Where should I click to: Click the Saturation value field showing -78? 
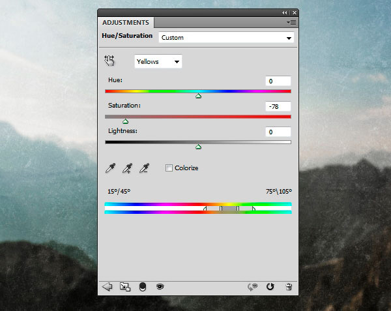tap(278, 106)
